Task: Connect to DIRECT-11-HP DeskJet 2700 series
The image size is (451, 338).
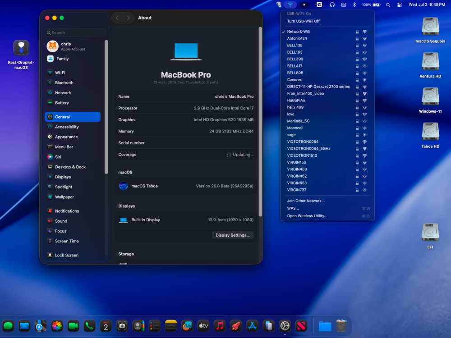Action: pyautogui.click(x=327, y=87)
